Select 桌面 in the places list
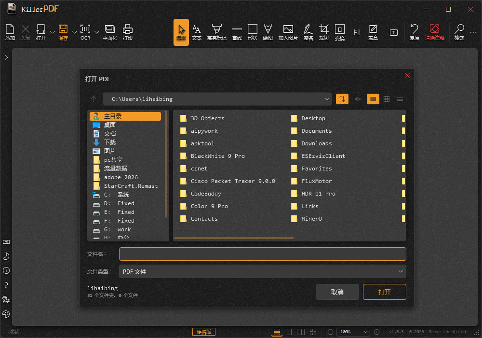Screen dimensions: 482x338 [x=125, y=125]
